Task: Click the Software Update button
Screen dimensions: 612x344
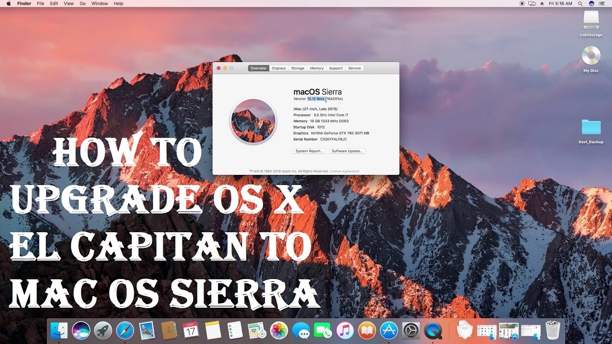Action: coord(348,151)
